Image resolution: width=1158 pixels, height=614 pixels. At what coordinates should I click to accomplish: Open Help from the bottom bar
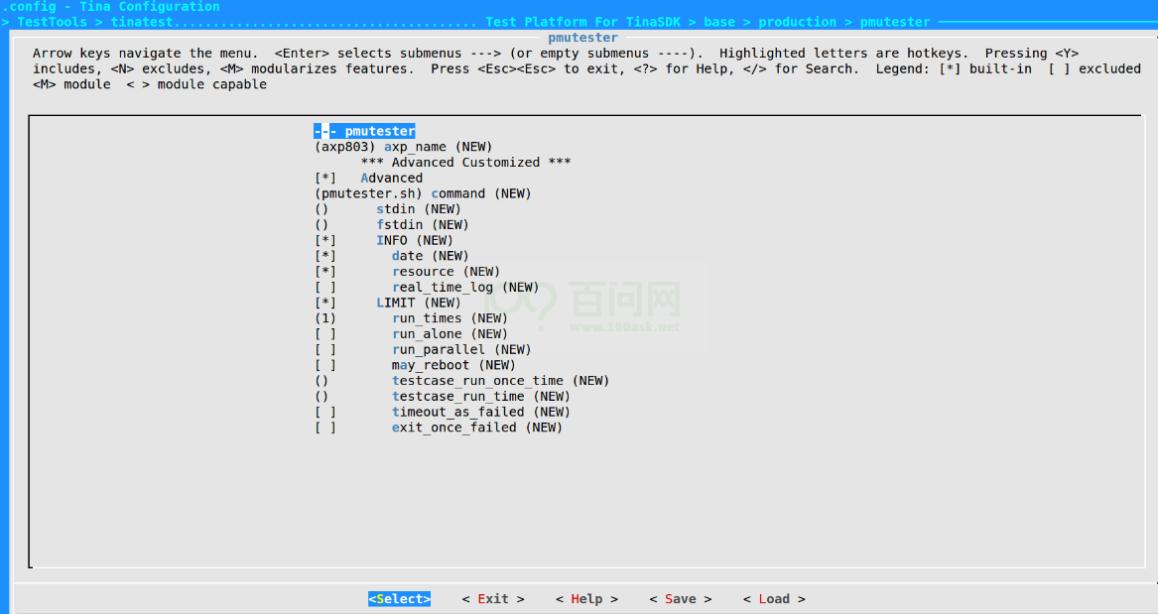point(587,599)
